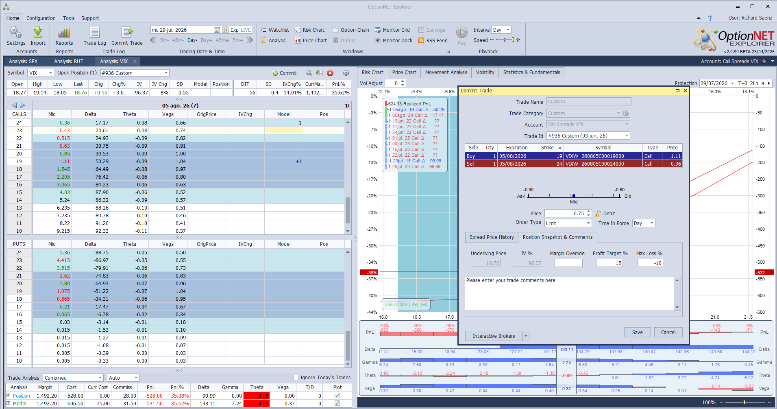Open the Option Chain window
This screenshot has height=409, width=777.
350,30
